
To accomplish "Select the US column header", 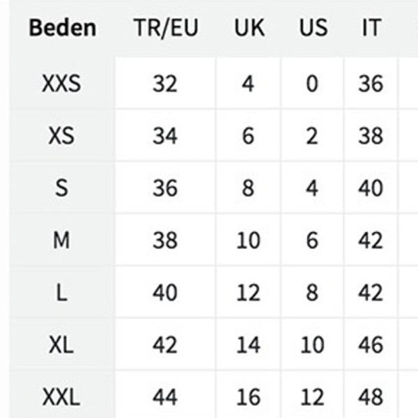I will coord(313,28).
